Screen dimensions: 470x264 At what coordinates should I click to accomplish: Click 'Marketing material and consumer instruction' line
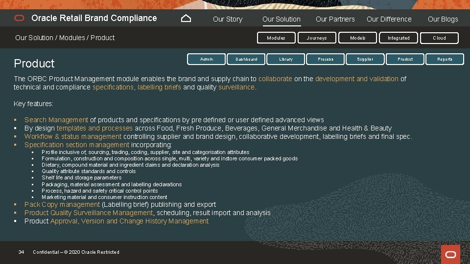[x=104, y=197]
